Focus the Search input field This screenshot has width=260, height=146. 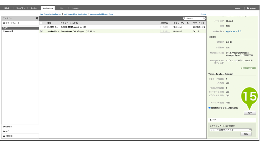pyautogui.click(x=194, y=19)
